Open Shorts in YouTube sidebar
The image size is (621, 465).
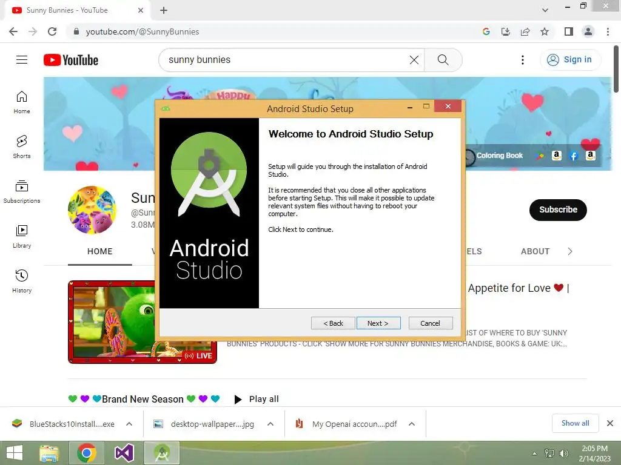pos(22,147)
